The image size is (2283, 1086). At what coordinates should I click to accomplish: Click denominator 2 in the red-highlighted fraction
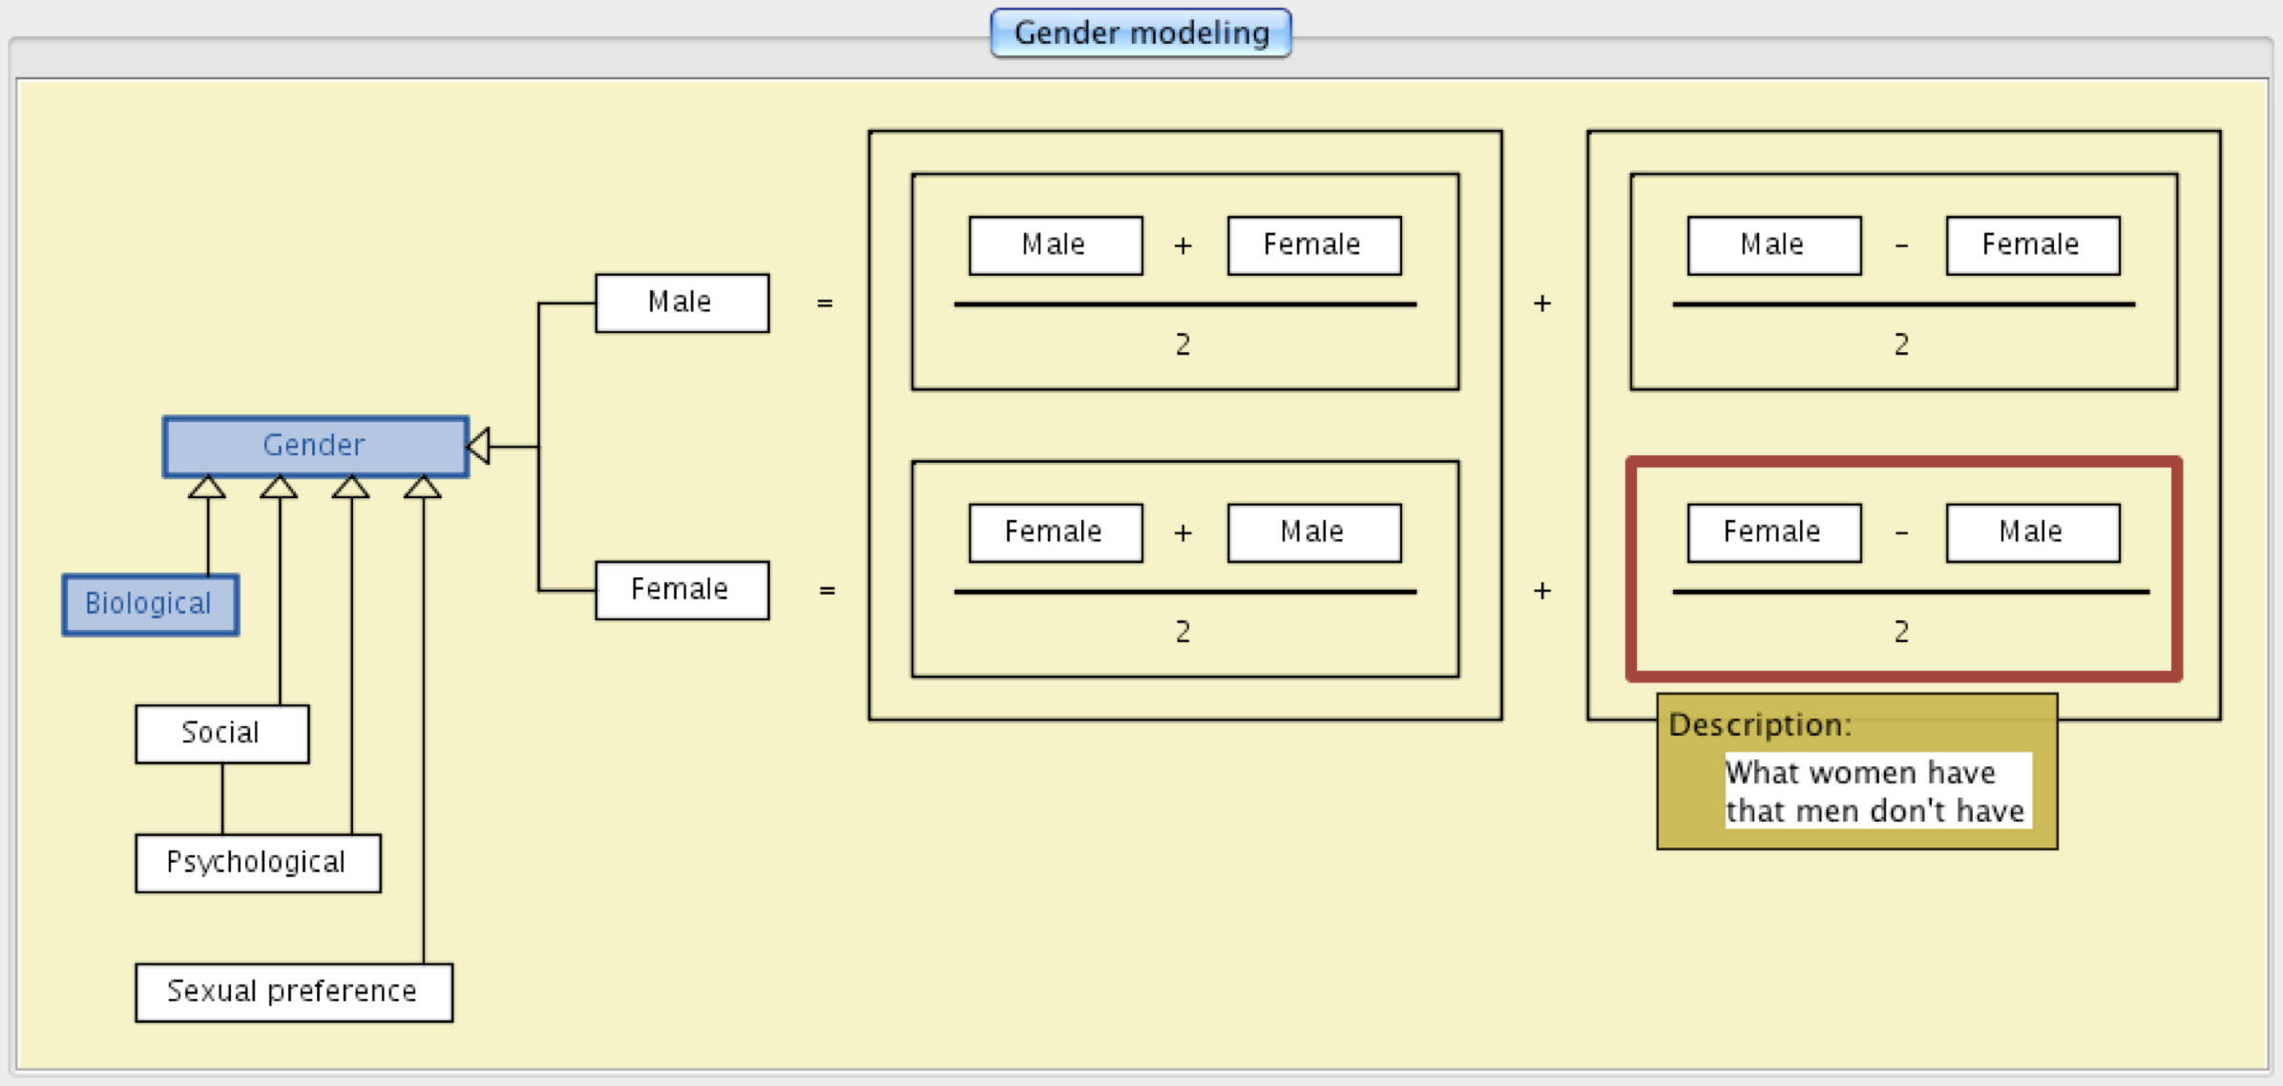(1901, 632)
